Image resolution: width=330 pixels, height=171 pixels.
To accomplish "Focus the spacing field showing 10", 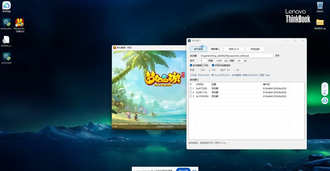I will coord(240,61).
